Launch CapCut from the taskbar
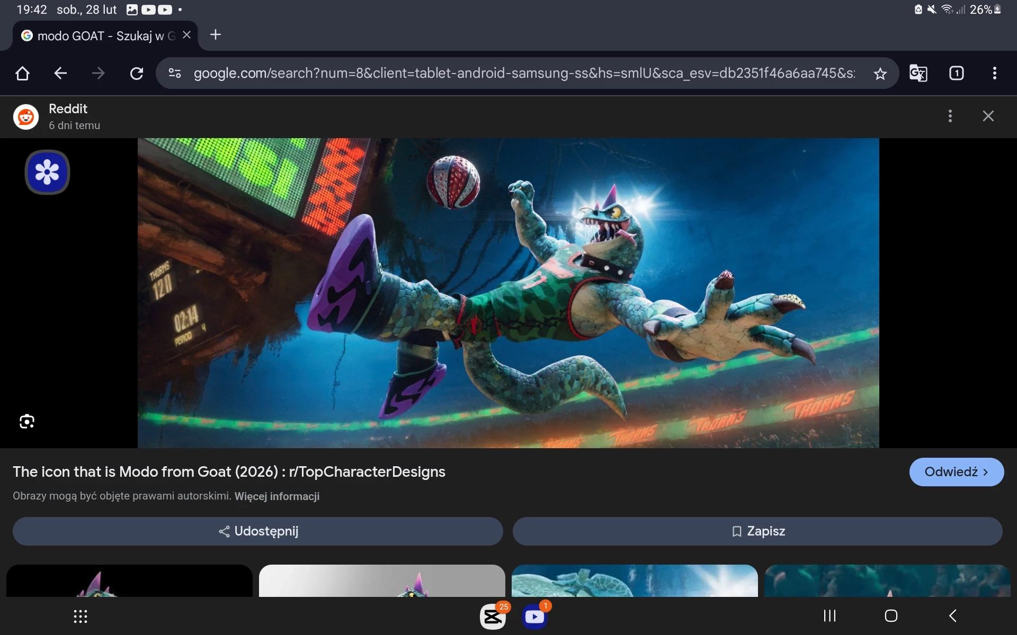 (493, 616)
